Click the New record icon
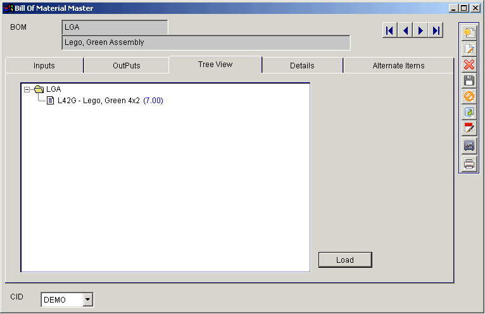The height and width of the screenshot is (314, 485). click(469, 32)
